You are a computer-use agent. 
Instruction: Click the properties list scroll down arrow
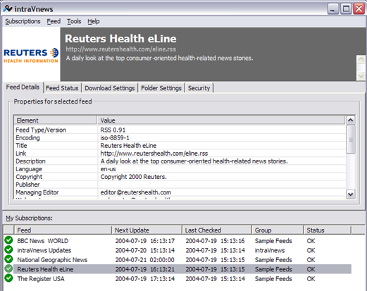[x=351, y=194]
